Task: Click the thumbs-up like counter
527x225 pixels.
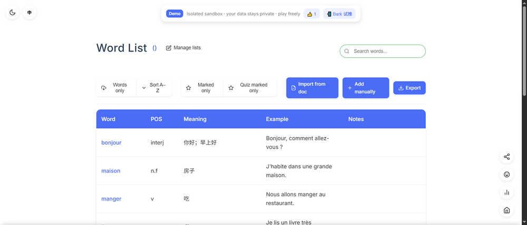Action: [311, 14]
